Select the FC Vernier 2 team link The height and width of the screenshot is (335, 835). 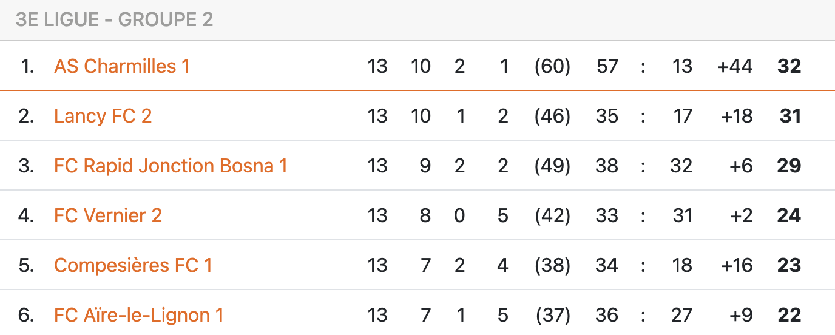108,215
